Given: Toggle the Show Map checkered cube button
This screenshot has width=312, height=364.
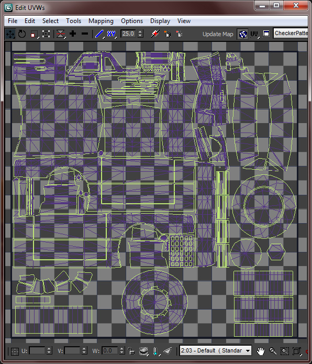Looking at the screenshot, I should click(x=243, y=34).
